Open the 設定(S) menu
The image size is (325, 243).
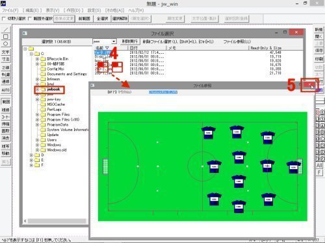click(x=94, y=10)
